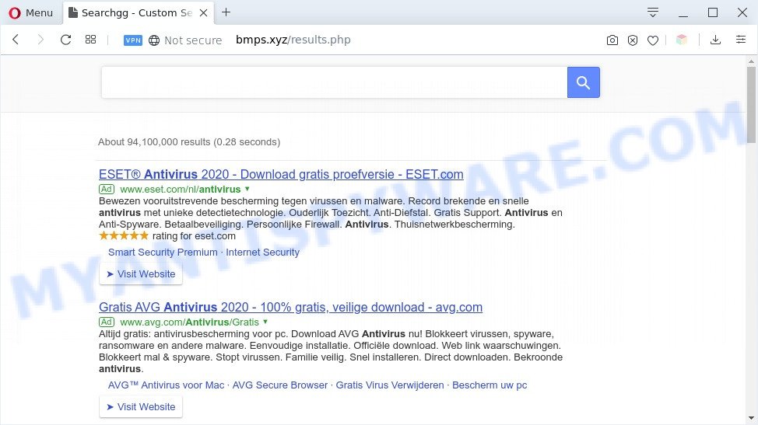Click the Ad label on AVG result
Screen dimensions: 758x425
[107, 322]
